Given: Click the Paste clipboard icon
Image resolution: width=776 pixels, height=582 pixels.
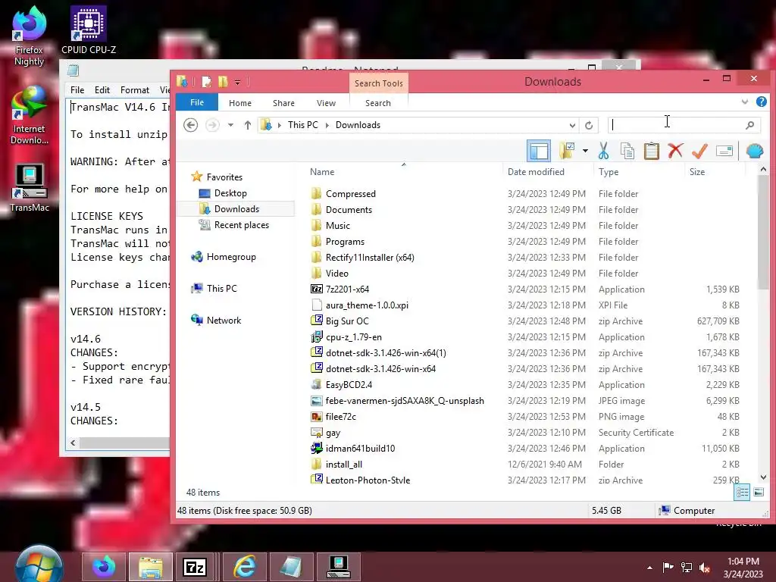Looking at the screenshot, I should [651, 151].
